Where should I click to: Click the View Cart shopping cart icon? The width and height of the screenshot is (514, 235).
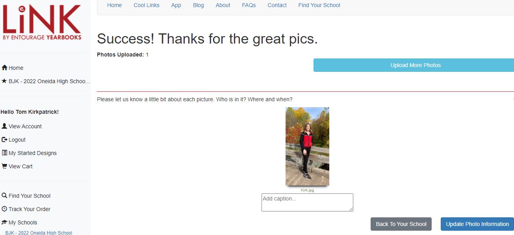(x=4, y=166)
